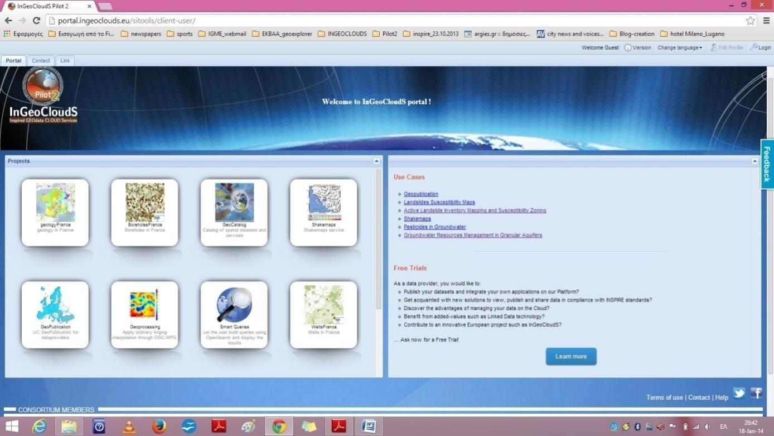Open Internet Explorer from taskbar
The height and width of the screenshot is (436, 774).
pos(39,427)
